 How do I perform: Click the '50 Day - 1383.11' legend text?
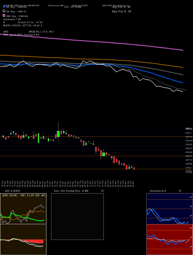[16, 12]
